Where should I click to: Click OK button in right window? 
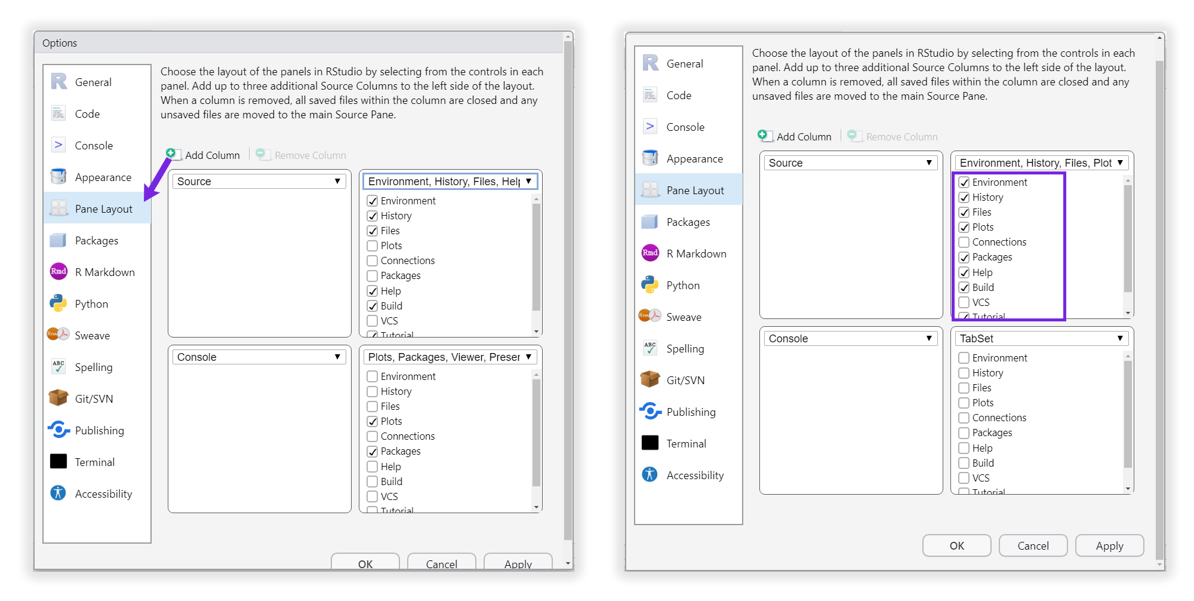956,545
